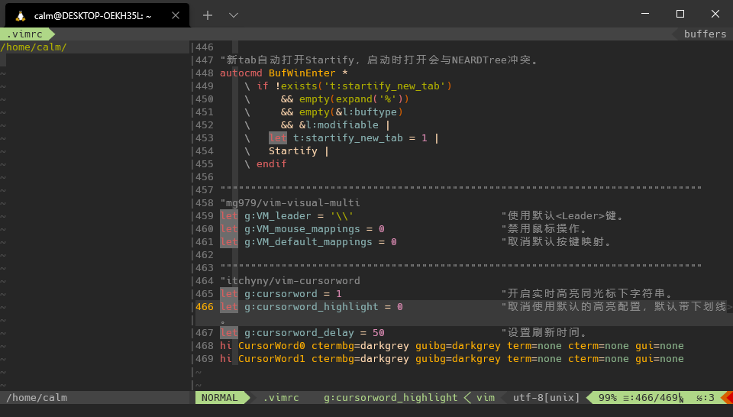The width and height of the screenshot is (733, 417).
Task: Minimize the terminal window
Action: [645, 14]
